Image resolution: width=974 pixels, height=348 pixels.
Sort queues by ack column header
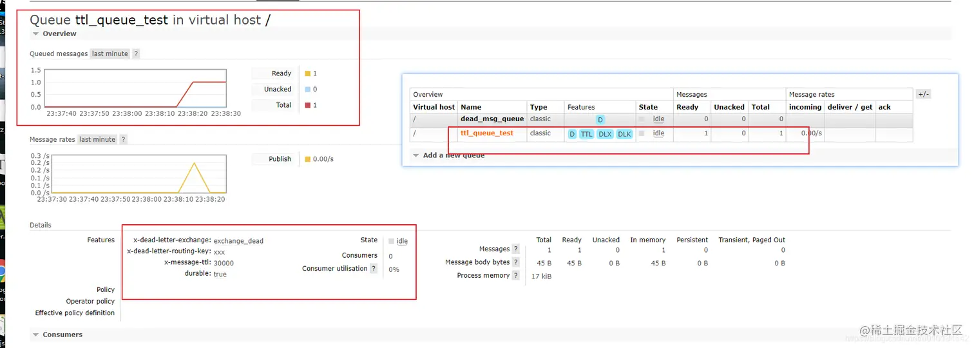(x=884, y=107)
